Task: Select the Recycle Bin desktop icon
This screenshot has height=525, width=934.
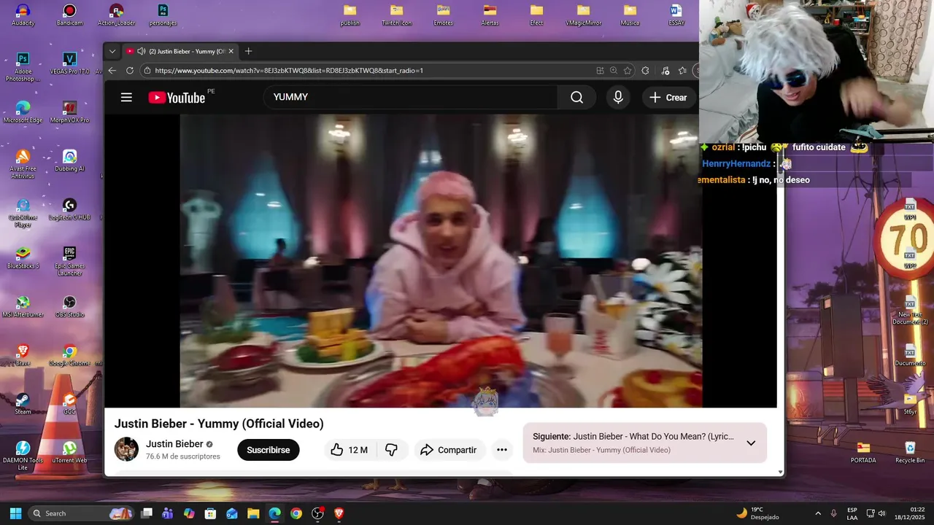Action: [x=910, y=452]
